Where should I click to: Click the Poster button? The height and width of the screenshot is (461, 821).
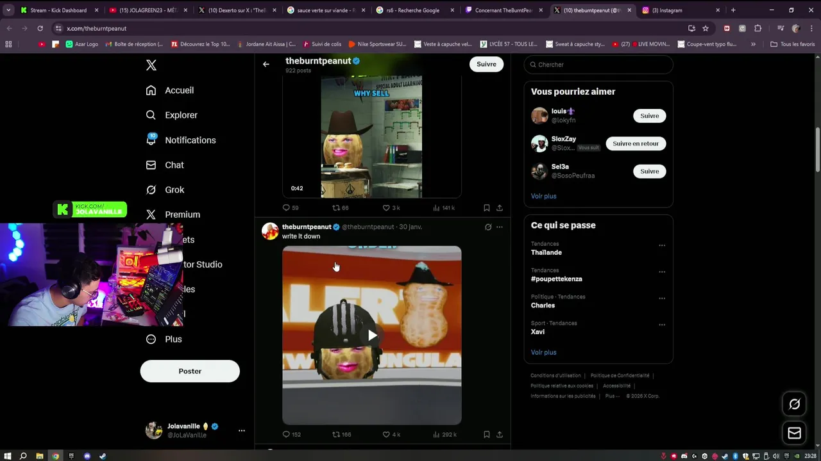point(190,371)
